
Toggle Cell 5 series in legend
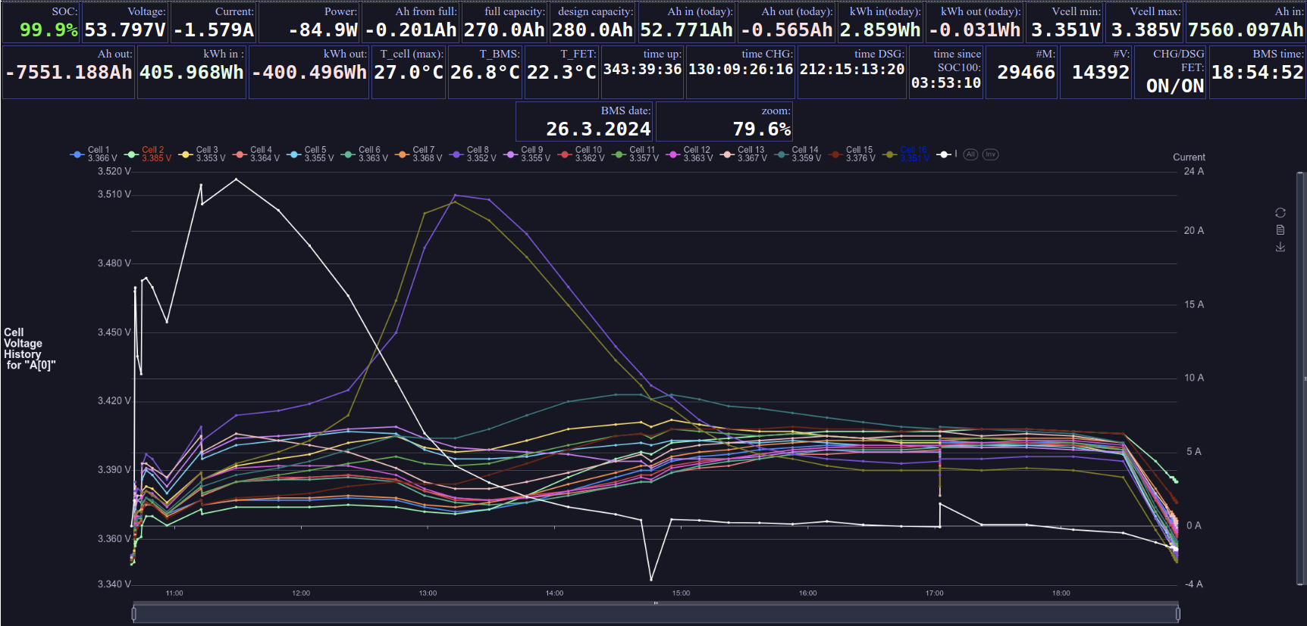310,154
